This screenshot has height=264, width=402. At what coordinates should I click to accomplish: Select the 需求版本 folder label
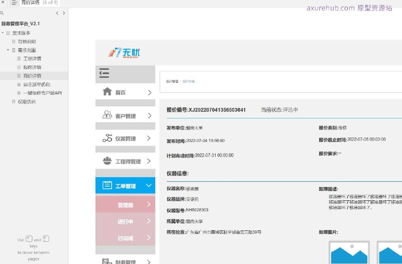(x=21, y=33)
